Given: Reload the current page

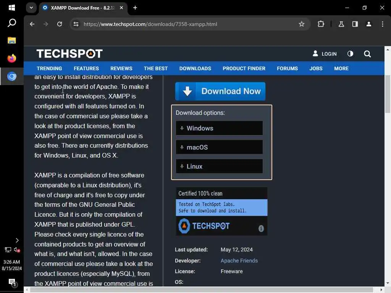Looking at the screenshot, I should coord(59,24).
